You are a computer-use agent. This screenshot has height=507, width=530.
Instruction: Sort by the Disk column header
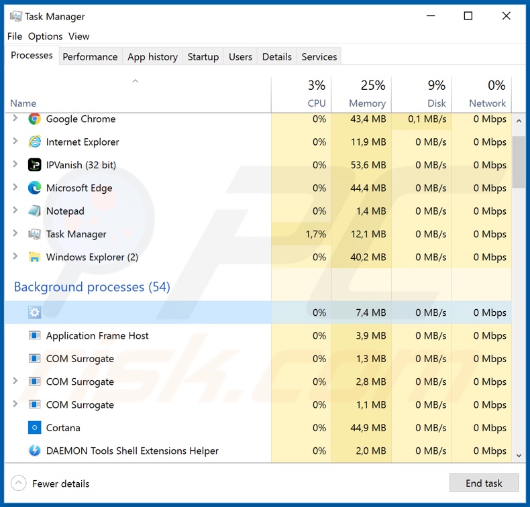coord(421,95)
